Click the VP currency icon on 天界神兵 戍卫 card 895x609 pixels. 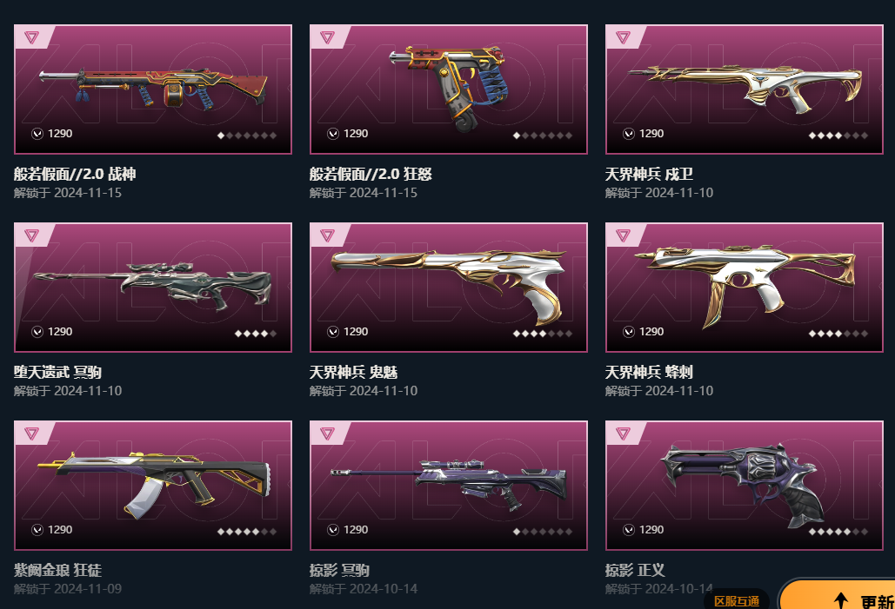629,134
